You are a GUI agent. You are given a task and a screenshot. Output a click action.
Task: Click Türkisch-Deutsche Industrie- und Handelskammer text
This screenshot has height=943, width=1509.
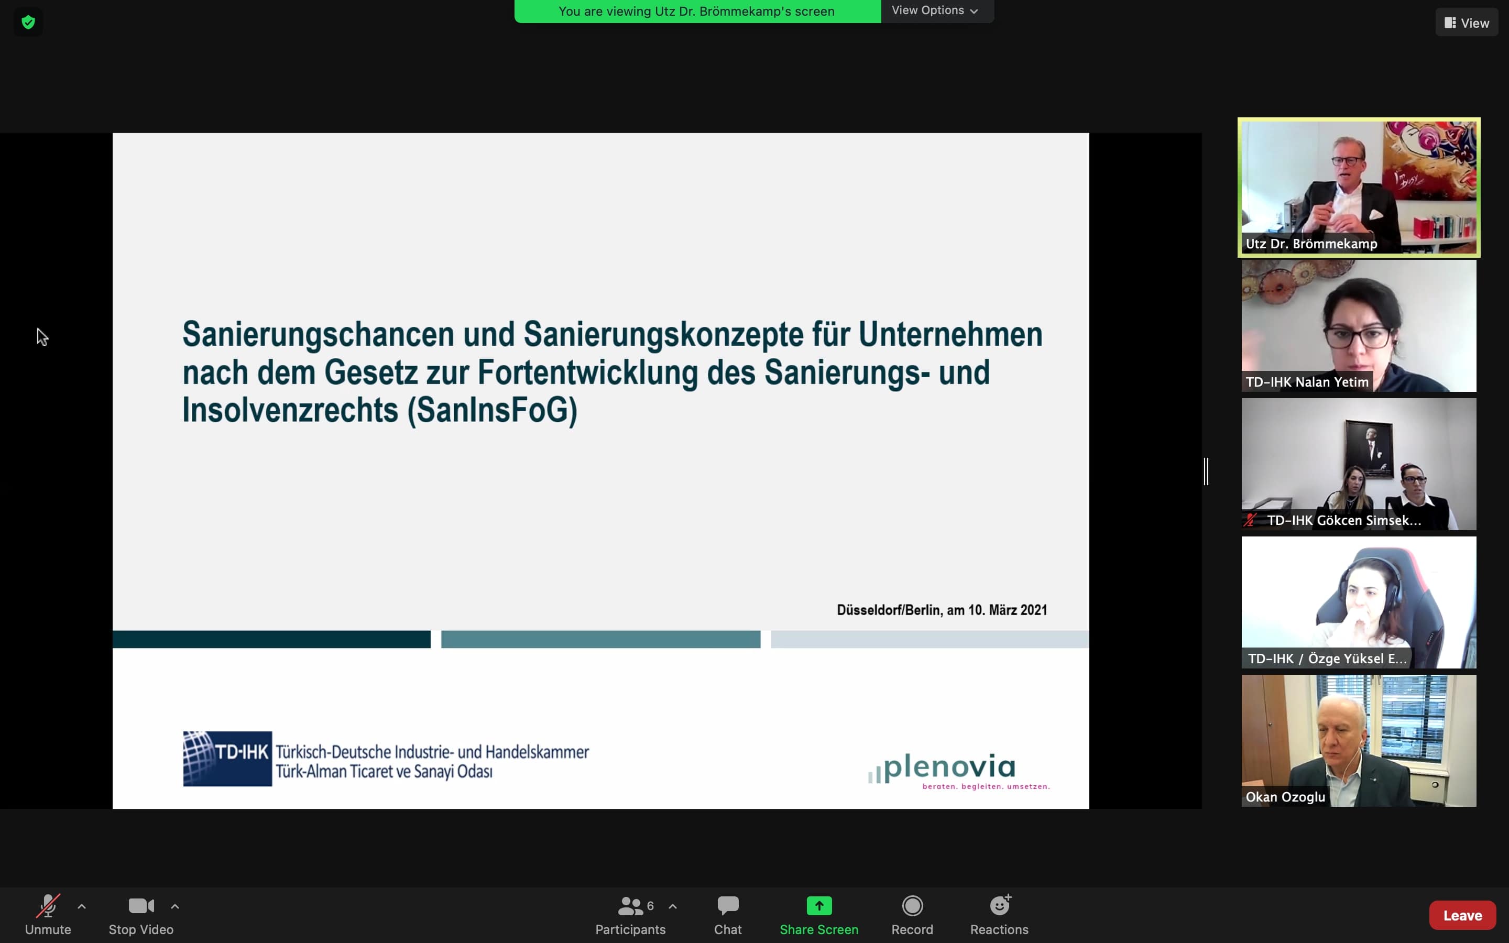click(x=432, y=752)
